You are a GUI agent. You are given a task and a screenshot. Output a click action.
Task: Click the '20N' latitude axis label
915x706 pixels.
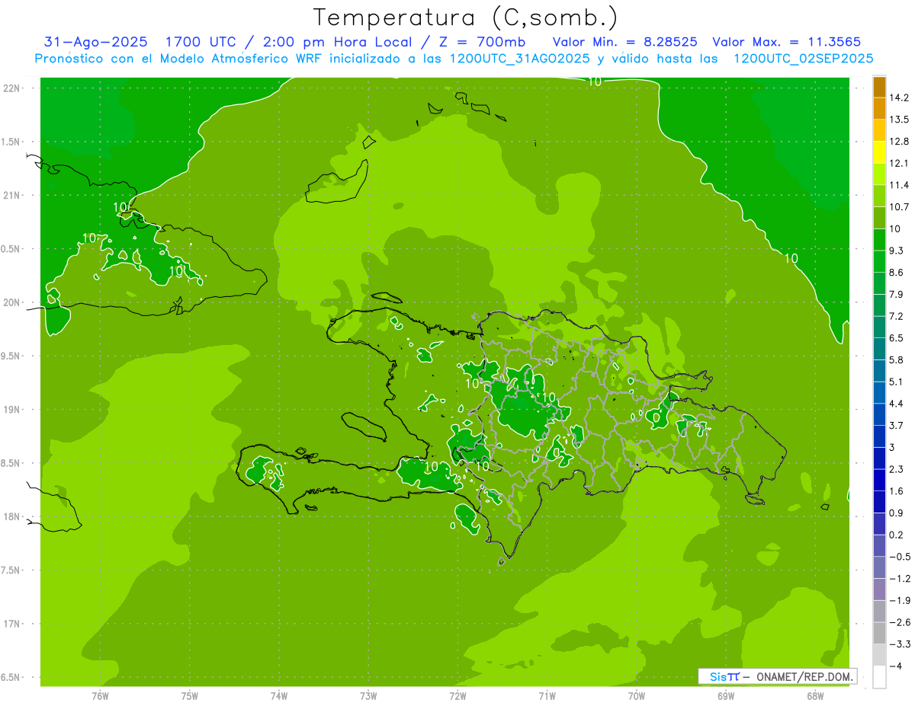click(x=11, y=303)
